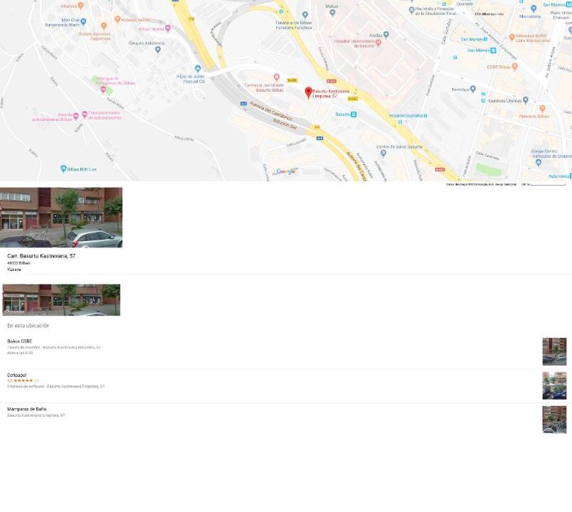Select the Estacionamiento de autocaravanas lodging marker
The image size is (572, 512).
(84, 114)
